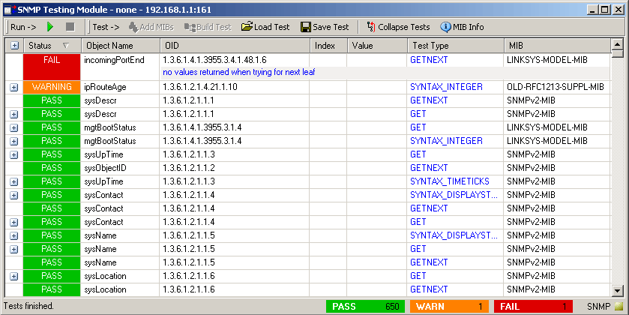Viewport: 629px width, 315px height.
Task: Click the SYNTAX_TIMETICKS link for sysUpTime
Action: coord(449,181)
